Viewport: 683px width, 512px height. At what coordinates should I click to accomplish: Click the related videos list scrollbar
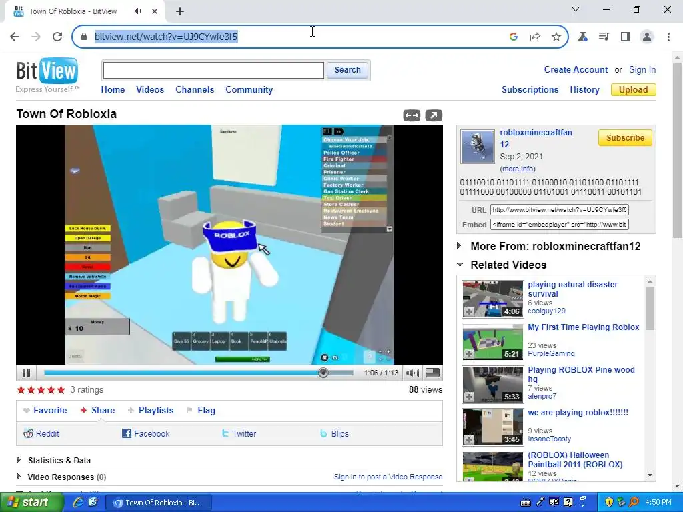pyautogui.click(x=650, y=308)
